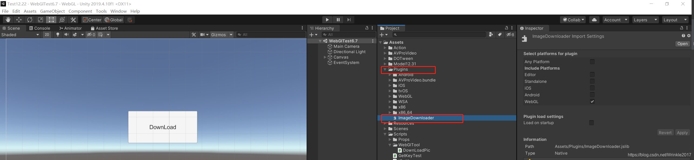Enable Any Platform checkbox

coord(592,62)
